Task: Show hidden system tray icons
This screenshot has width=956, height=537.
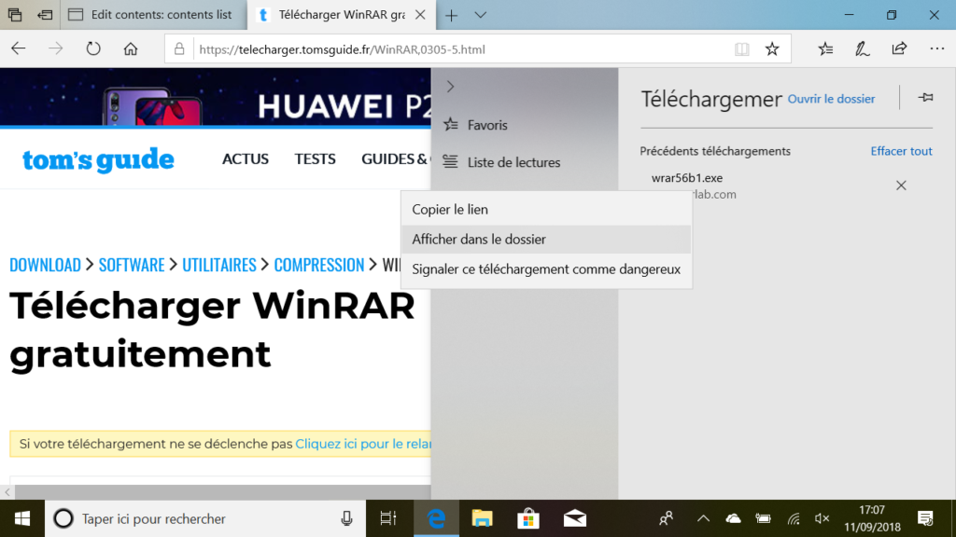Action: (x=703, y=518)
